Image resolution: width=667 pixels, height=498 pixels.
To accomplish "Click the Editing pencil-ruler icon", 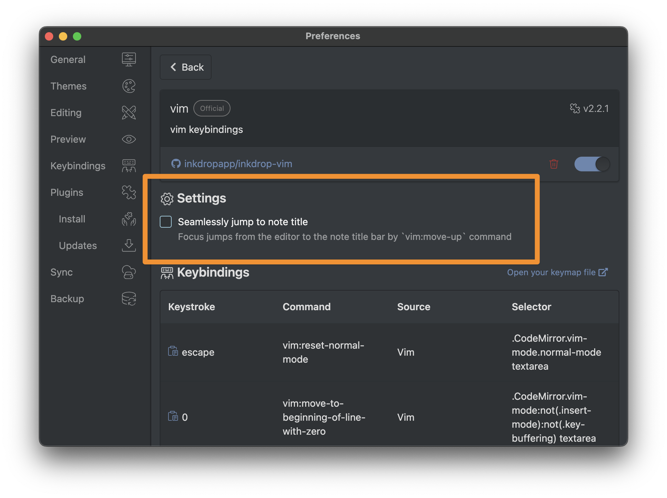I will [x=129, y=113].
